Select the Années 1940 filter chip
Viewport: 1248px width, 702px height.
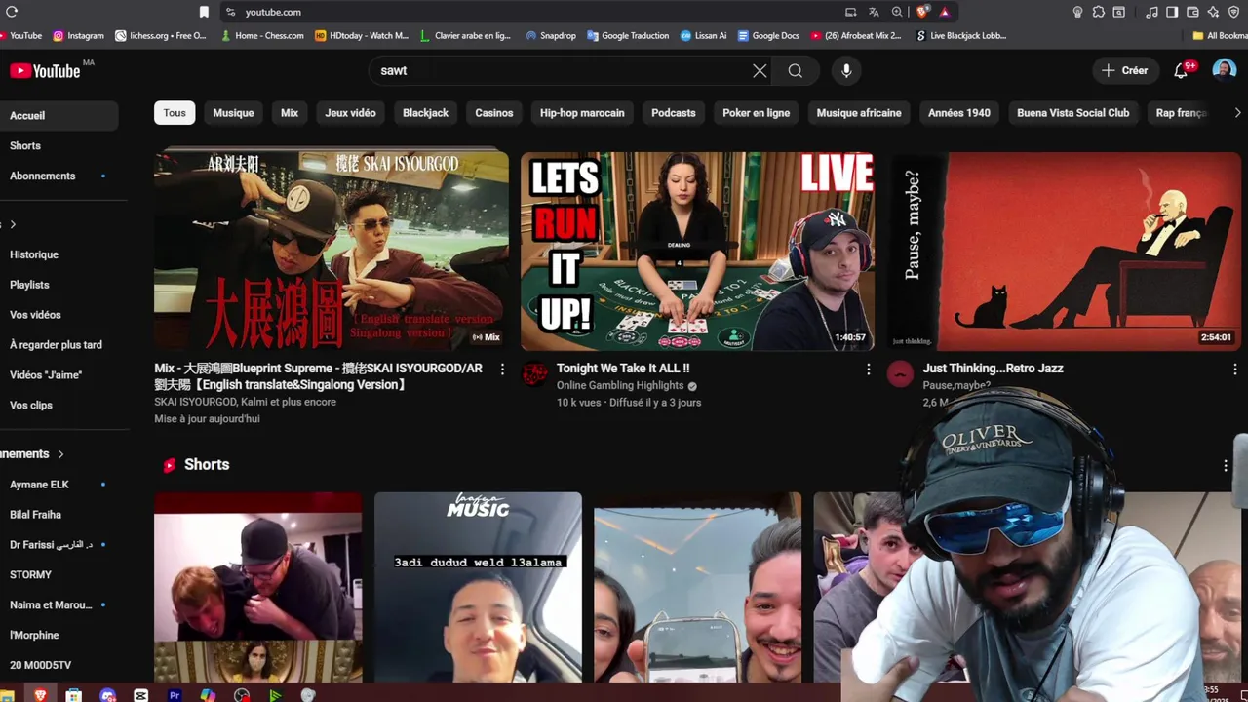click(x=959, y=113)
